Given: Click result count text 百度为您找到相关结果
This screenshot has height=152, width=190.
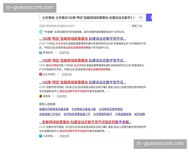Looking at the screenshot, I should [x=57, y=26].
